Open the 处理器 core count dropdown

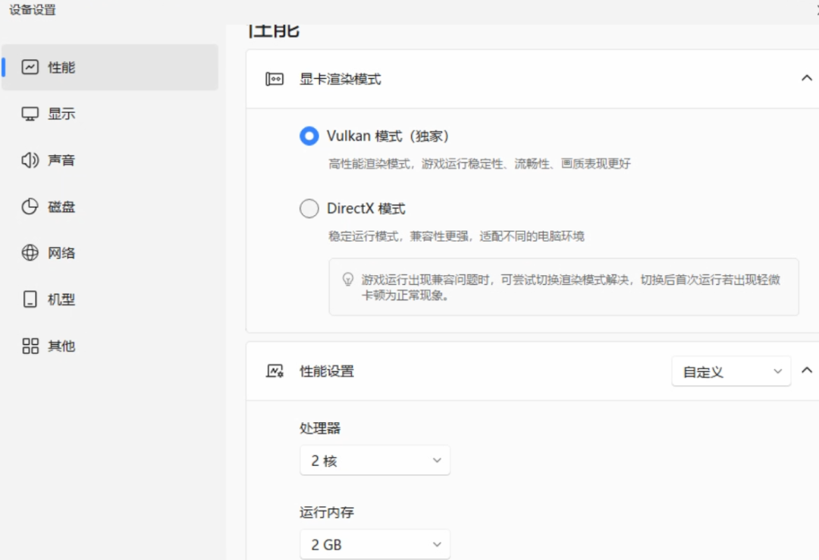point(375,460)
